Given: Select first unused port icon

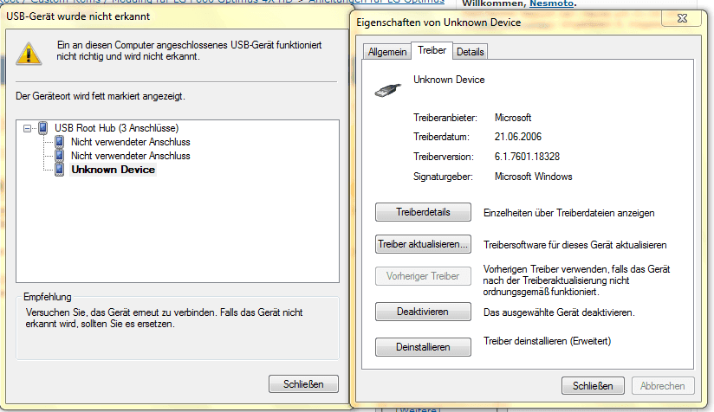Looking at the screenshot, I should click(59, 142).
